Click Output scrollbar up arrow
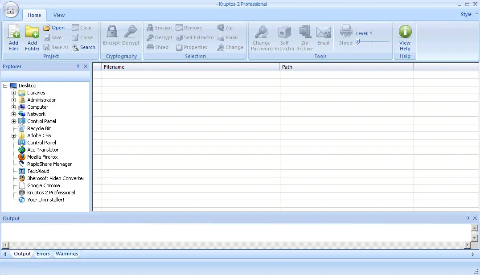 tap(475, 228)
